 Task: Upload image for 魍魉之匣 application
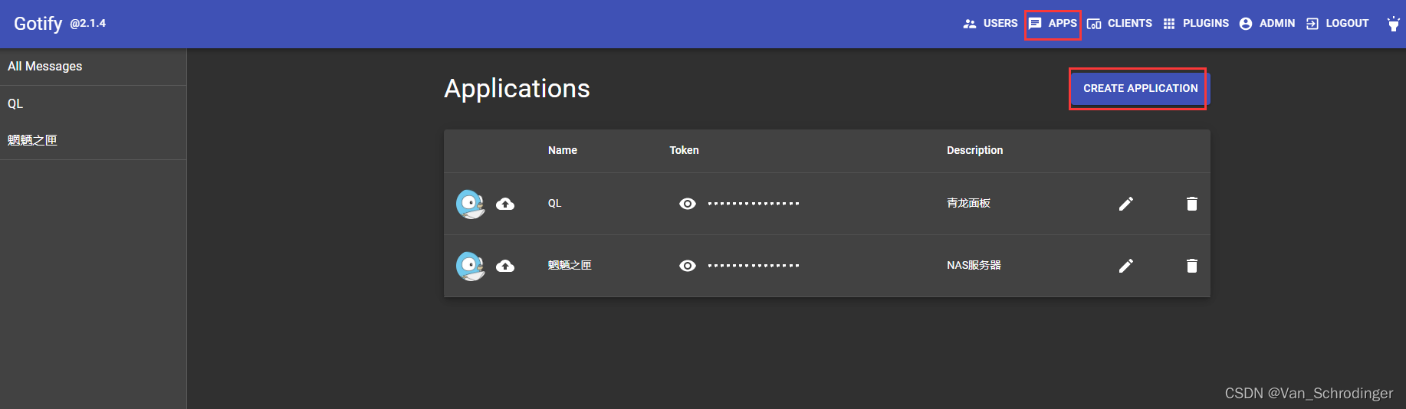point(505,266)
